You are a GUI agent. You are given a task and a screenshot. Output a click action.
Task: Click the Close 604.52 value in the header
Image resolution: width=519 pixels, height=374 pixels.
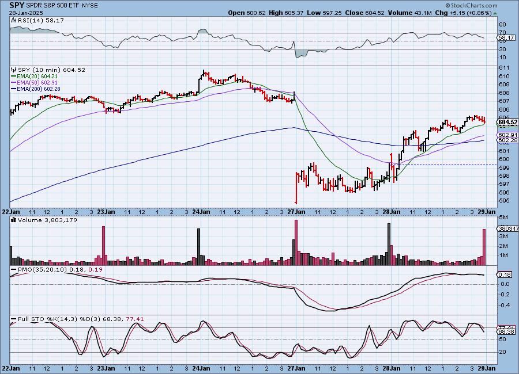(x=365, y=13)
